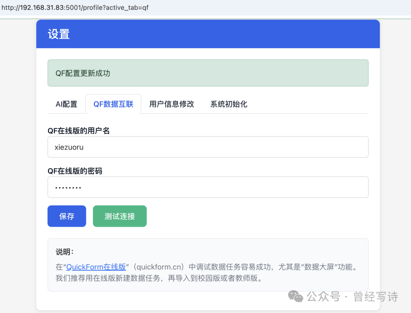Viewport: 411px width, 313px height.
Task: Click the green 测试连接 button
Action: [120, 216]
